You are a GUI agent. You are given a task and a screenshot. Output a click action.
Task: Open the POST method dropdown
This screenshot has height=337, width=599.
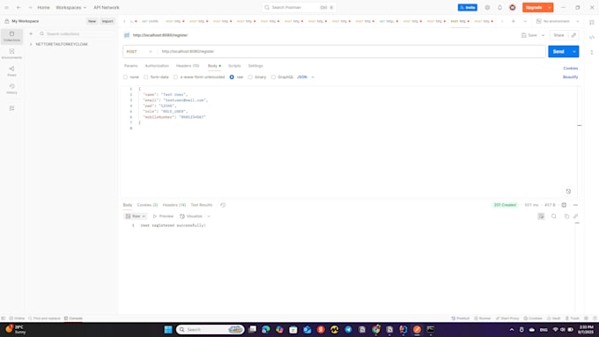(x=139, y=52)
